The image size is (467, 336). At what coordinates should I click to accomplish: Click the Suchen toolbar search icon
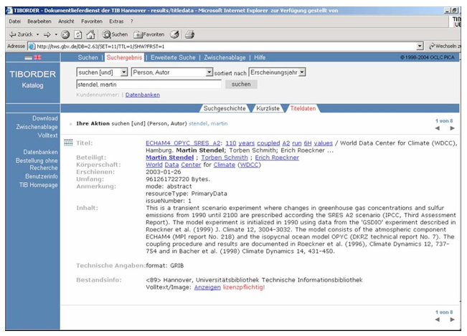click(115, 34)
